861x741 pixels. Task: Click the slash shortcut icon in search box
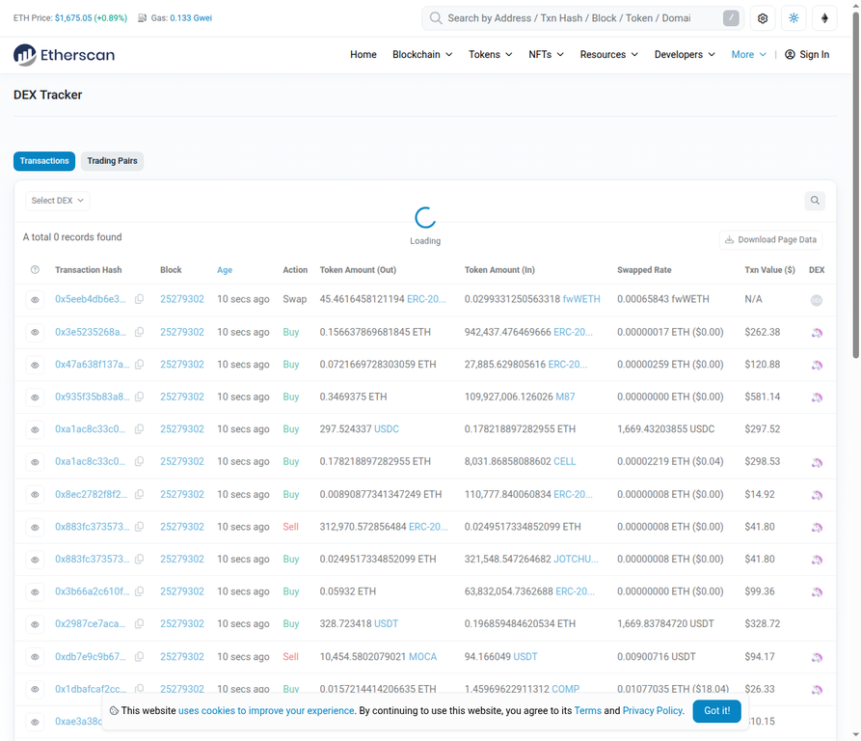[731, 18]
